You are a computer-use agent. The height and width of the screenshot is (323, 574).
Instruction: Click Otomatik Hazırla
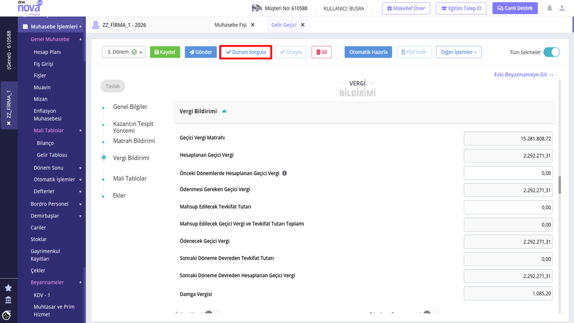[x=368, y=52]
